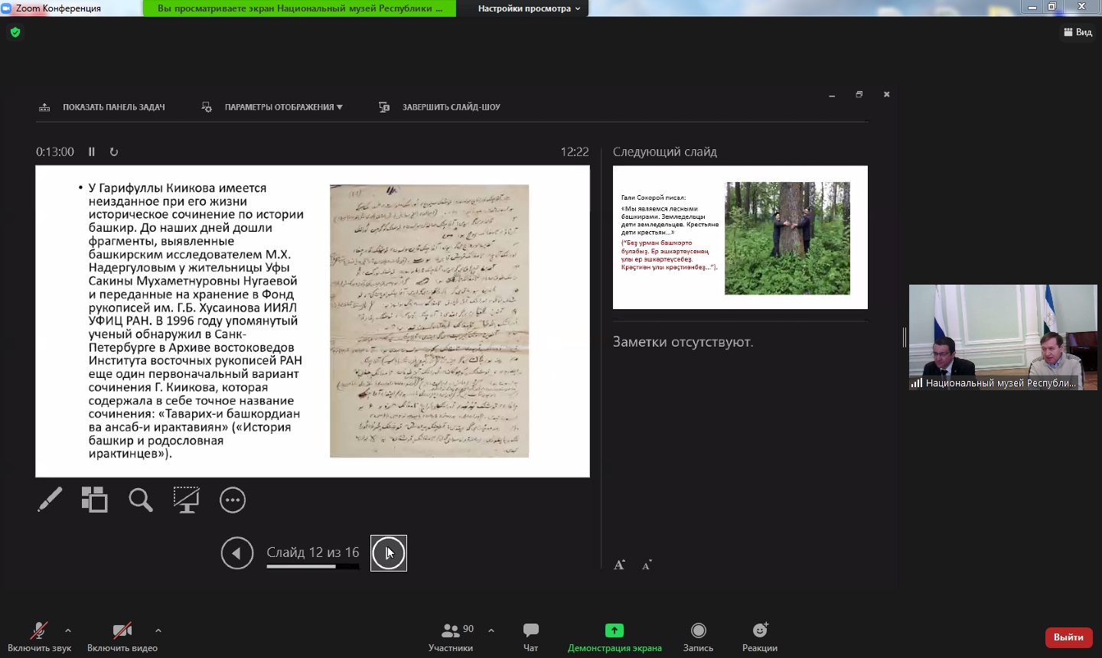1102x658 pixels.
Task: Unmute microphone with Включить звук
Action: (x=39, y=637)
